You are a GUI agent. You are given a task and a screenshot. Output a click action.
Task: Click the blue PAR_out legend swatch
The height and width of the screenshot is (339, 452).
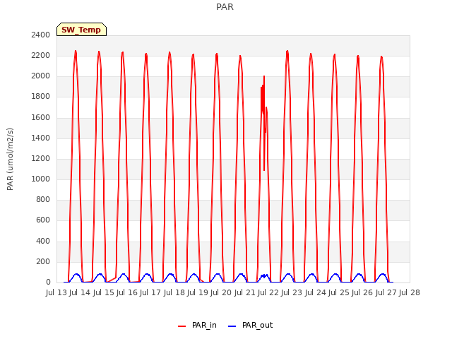(x=232, y=326)
